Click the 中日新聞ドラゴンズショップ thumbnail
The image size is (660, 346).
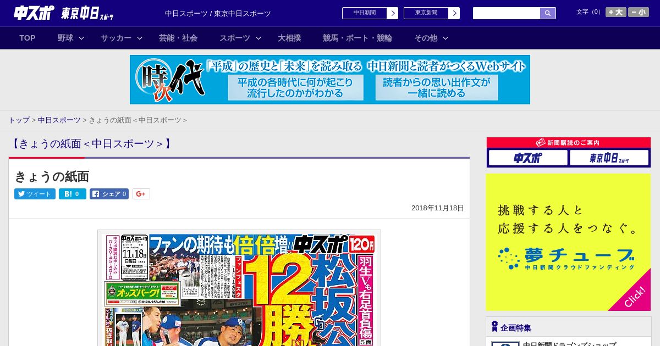click(x=505, y=344)
